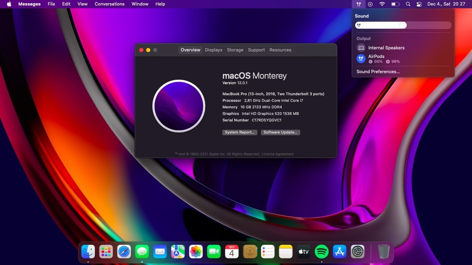Open the File menu
472x265 pixels.
[x=51, y=4]
